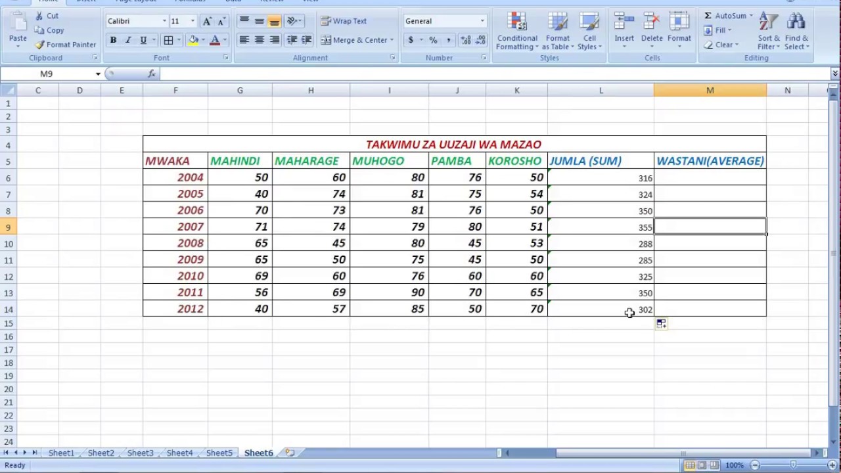Image resolution: width=841 pixels, height=473 pixels.
Task: Open Find & Select binoculars menu
Action: pyautogui.click(x=796, y=31)
